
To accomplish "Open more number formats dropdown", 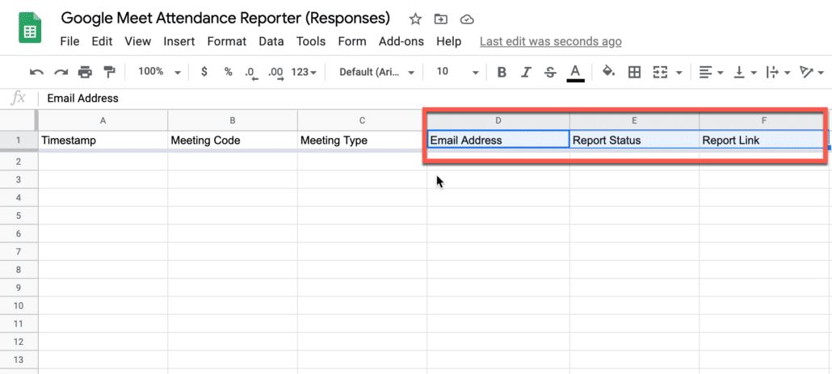I will click(x=304, y=72).
